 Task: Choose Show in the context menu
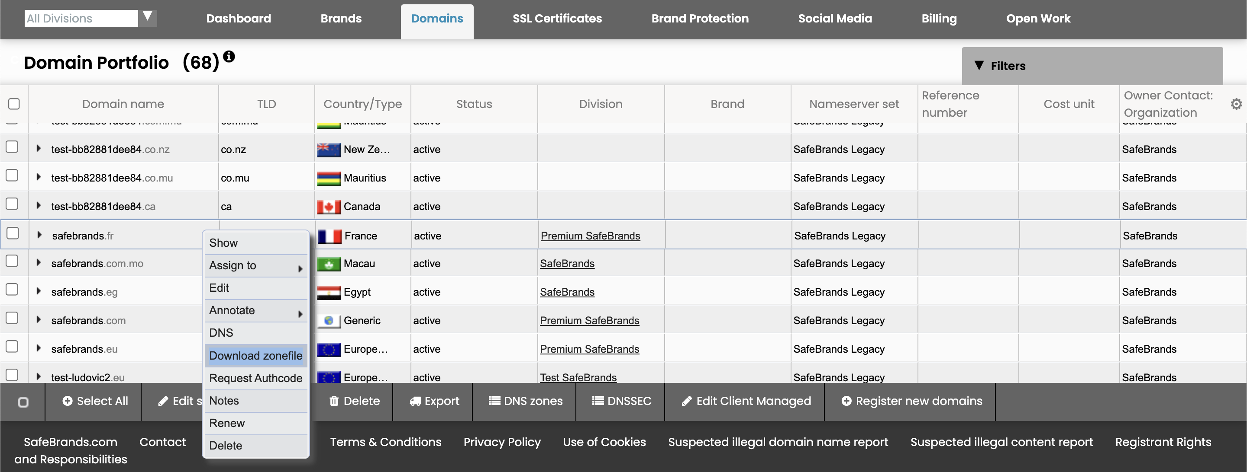click(x=256, y=243)
